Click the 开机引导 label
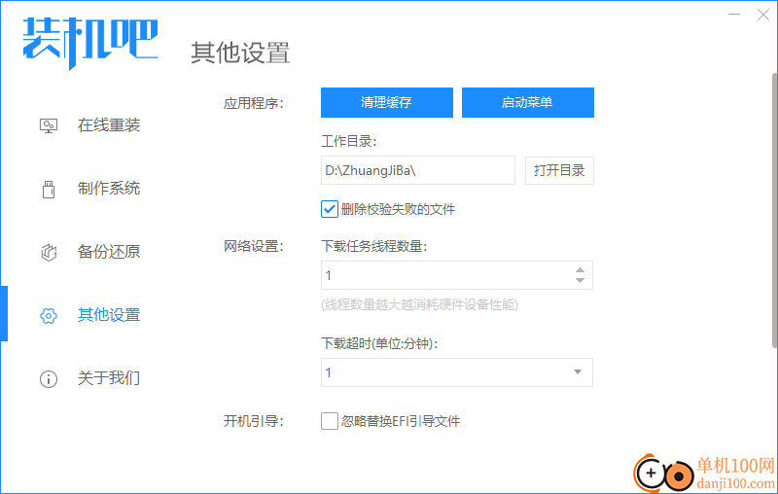The height and width of the screenshot is (494, 778). click(253, 421)
